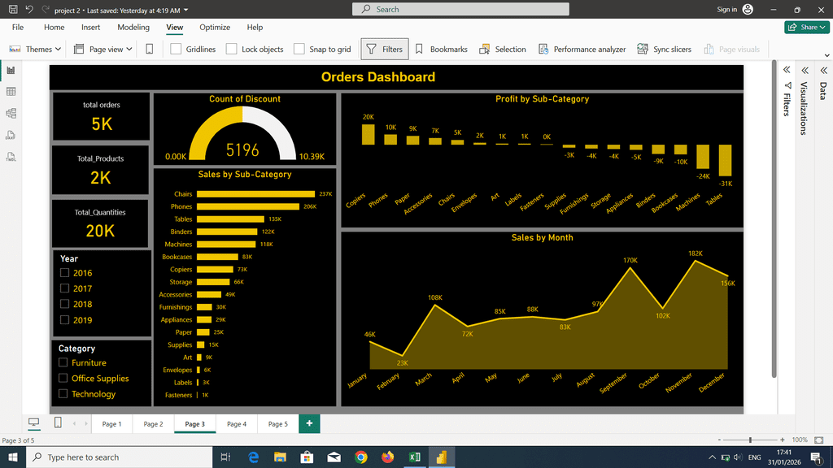
Task: Open the Modeling ribbon tab
Action: point(133,27)
